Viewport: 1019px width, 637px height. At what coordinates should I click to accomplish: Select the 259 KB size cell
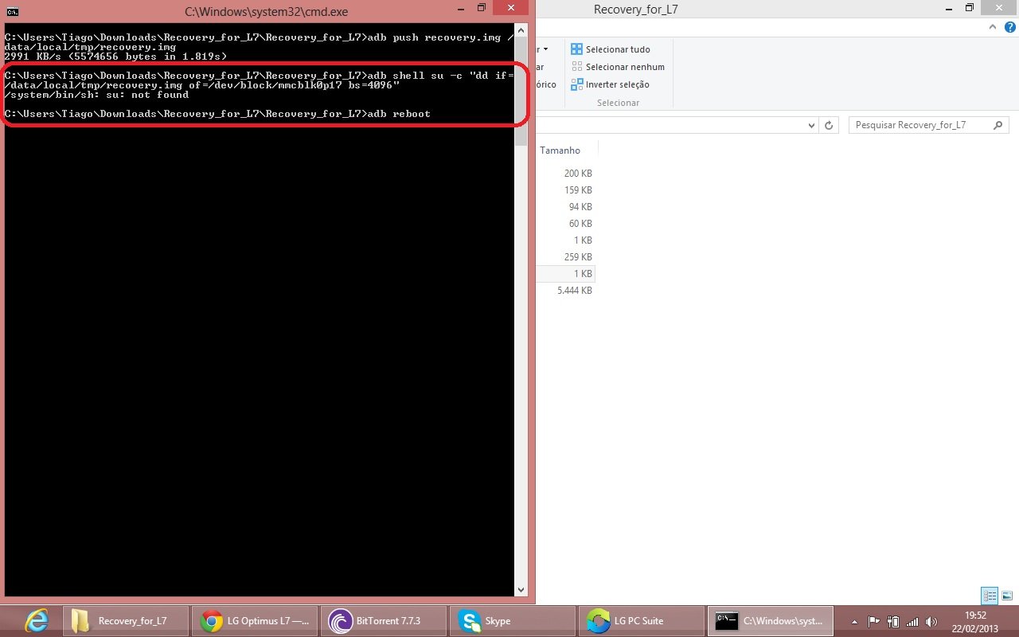tap(578, 257)
